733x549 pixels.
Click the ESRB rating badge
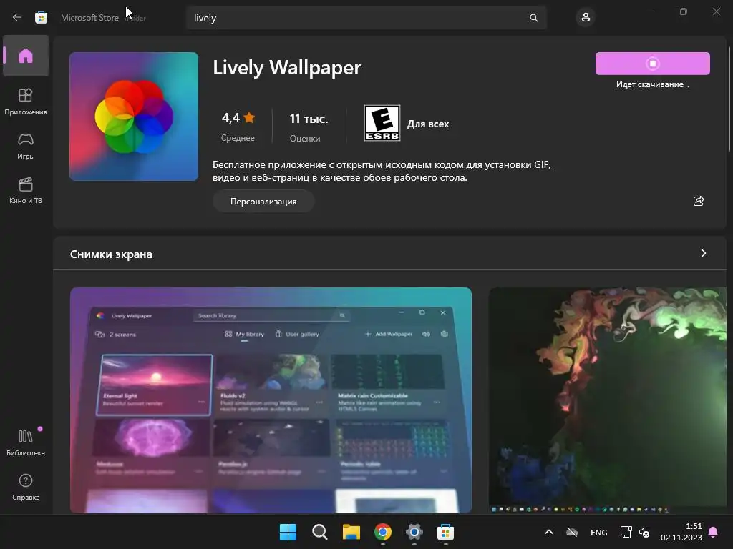[382, 123]
